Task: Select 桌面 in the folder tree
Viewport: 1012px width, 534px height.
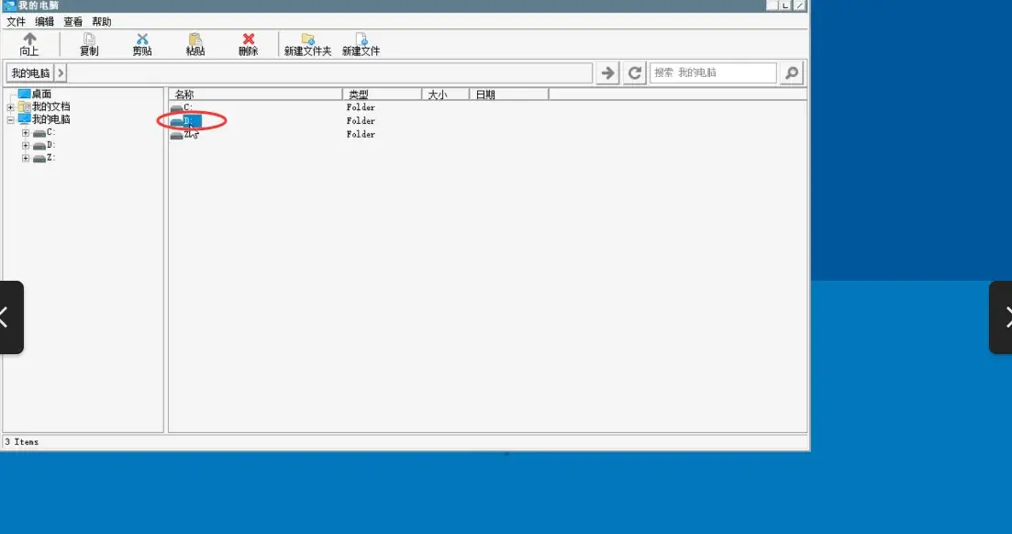Action: pyautogui.click(x=41, y=94)
